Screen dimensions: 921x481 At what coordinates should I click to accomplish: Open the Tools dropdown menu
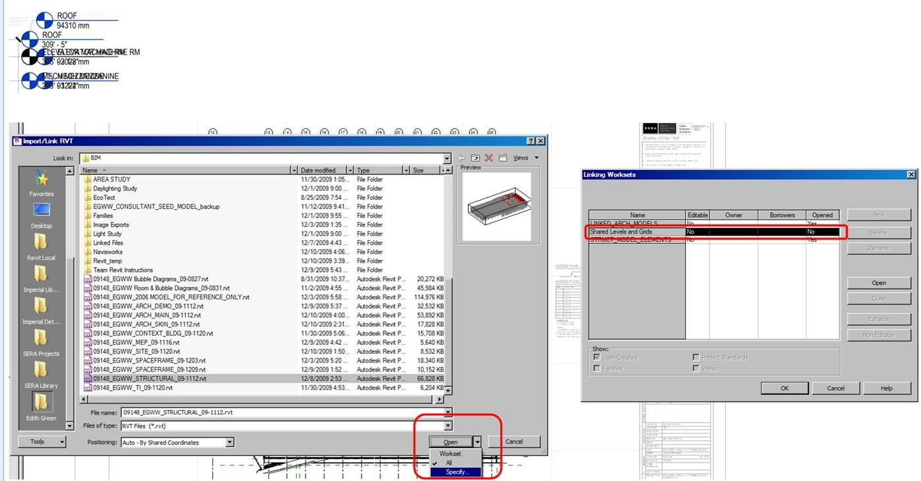[42, 442]
